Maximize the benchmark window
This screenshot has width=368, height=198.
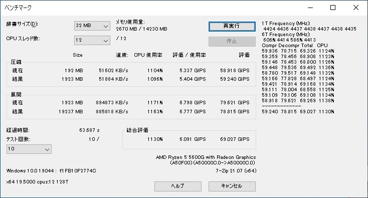(333, 8)
